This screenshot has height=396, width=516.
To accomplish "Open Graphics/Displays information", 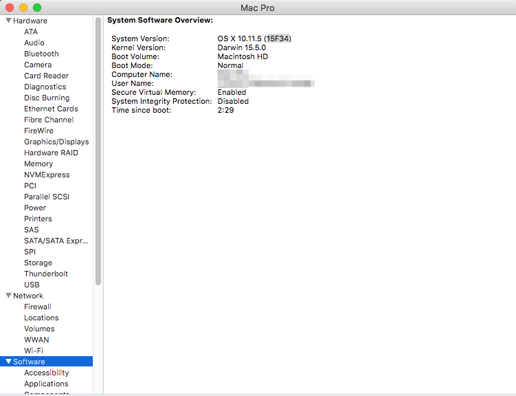I will [56, 142].
